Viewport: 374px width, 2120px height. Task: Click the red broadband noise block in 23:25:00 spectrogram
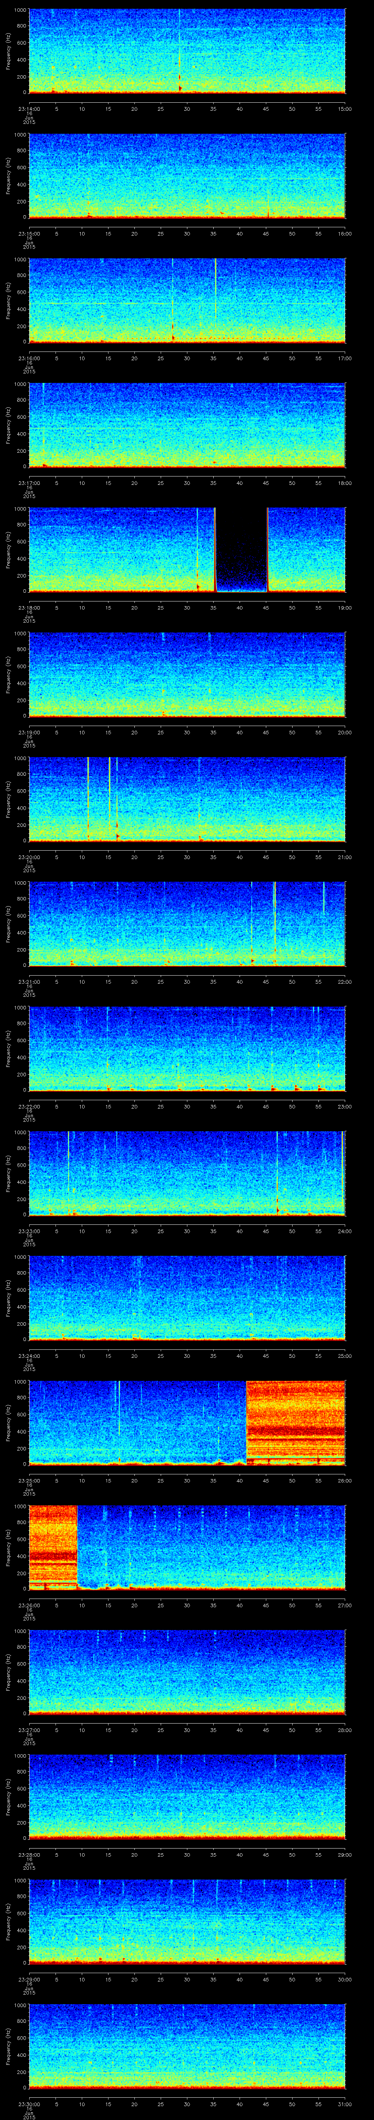(x=296, y=1423)
